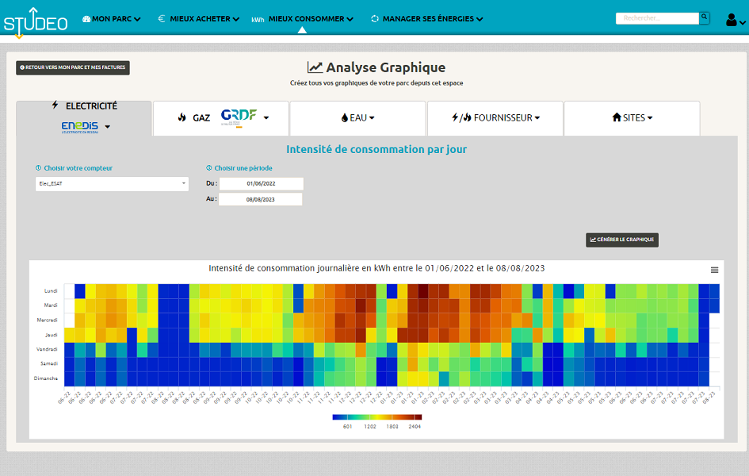Open the chart hamburger export menu
749x476 pixels.
click(x=714, y=270)
